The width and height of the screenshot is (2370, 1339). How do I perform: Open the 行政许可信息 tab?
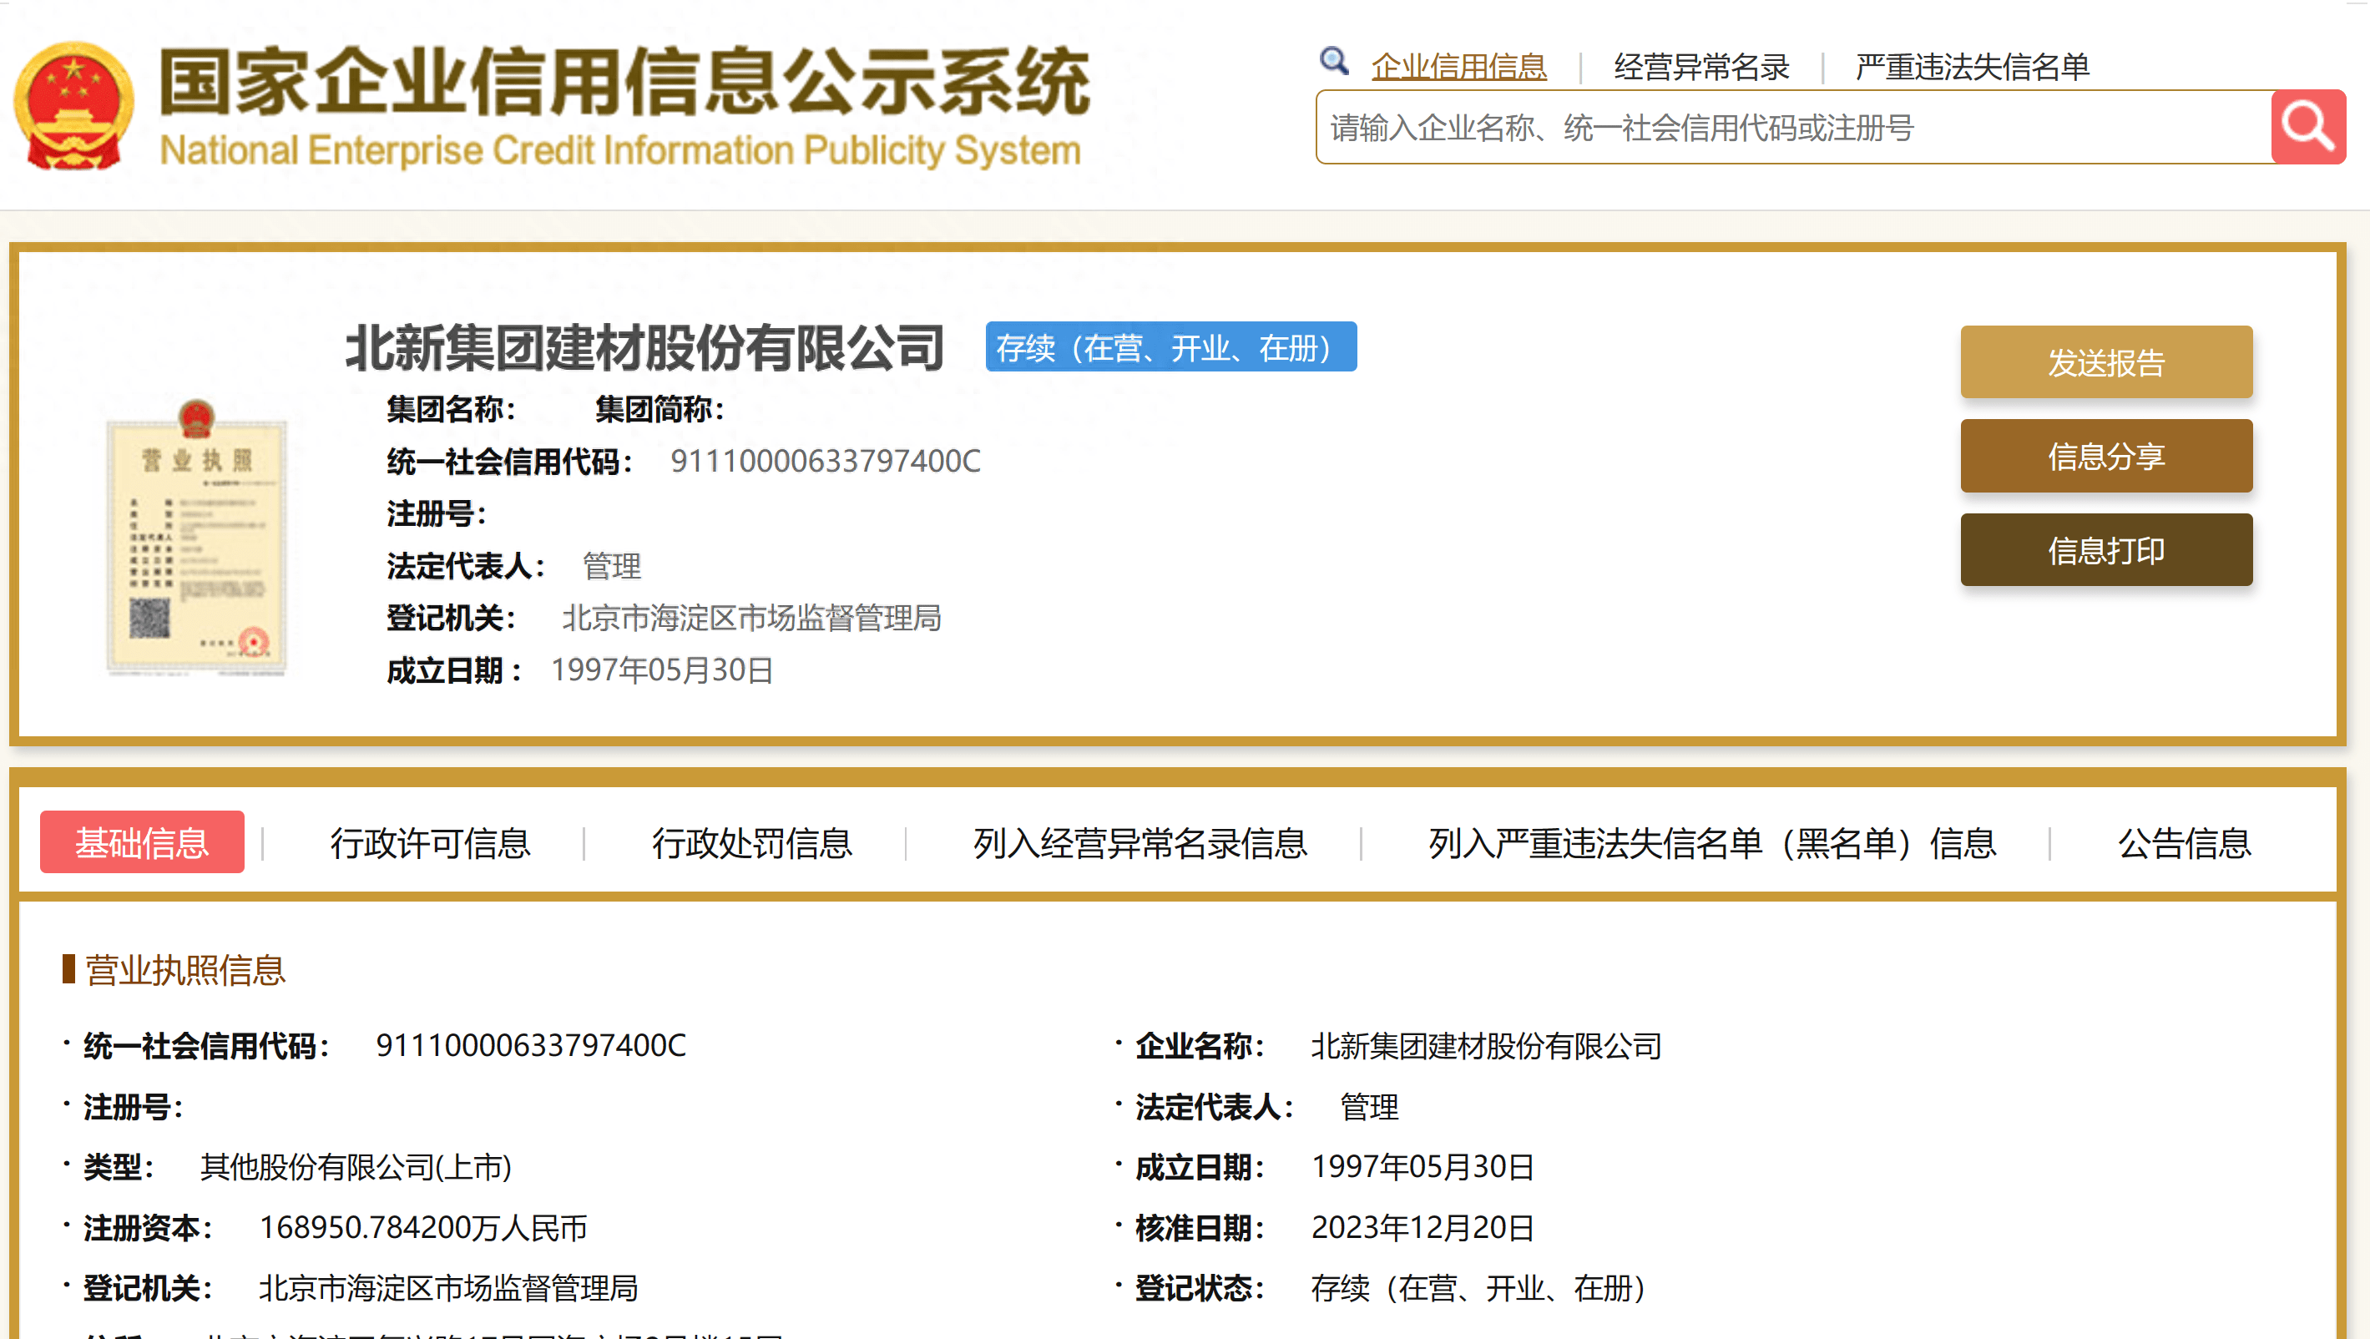431,842
